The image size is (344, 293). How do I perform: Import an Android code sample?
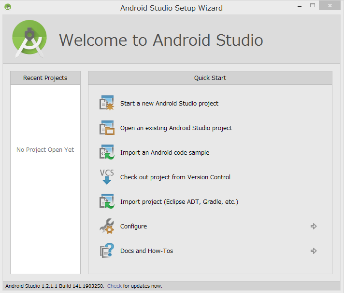165,152
